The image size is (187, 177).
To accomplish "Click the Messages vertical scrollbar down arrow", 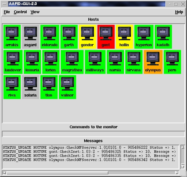I will 183,167.
